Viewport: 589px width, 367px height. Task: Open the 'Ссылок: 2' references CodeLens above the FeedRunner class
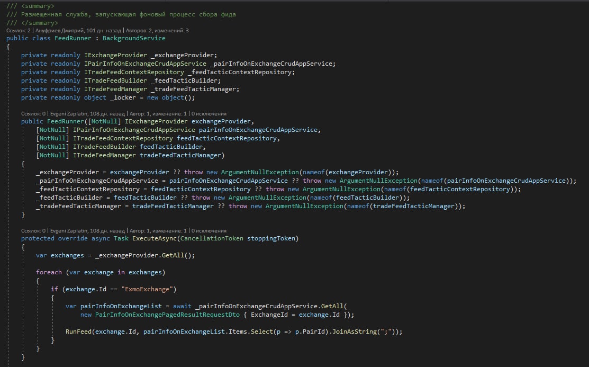pyautogui.click(x=19, y=31)
